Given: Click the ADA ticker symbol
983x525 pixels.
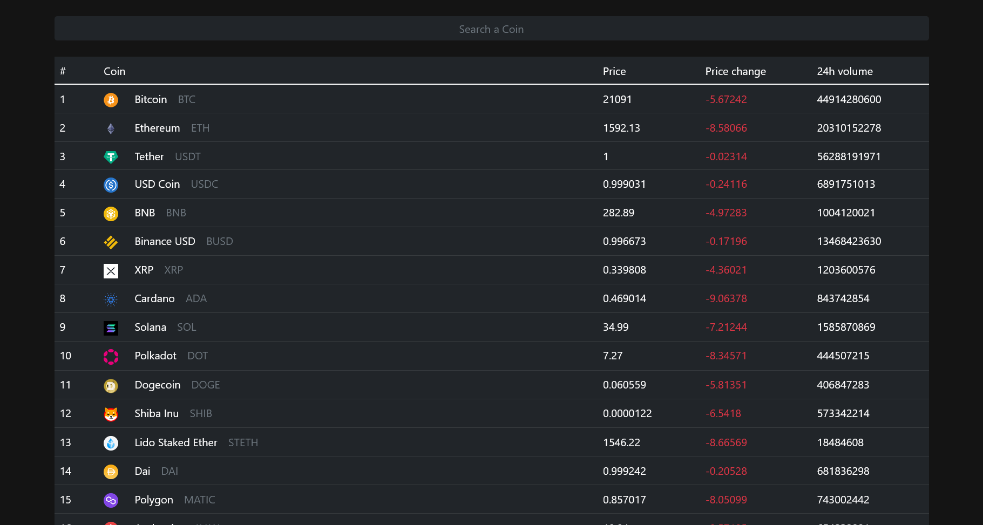Looking at the screenshot, I should [x=196, y=298].
